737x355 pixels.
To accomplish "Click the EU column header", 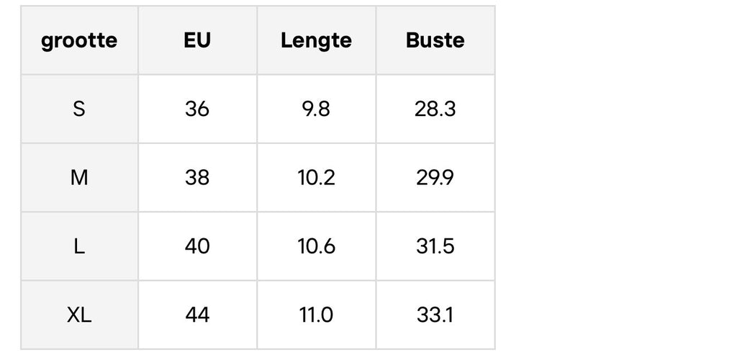I will pos(197,40).
